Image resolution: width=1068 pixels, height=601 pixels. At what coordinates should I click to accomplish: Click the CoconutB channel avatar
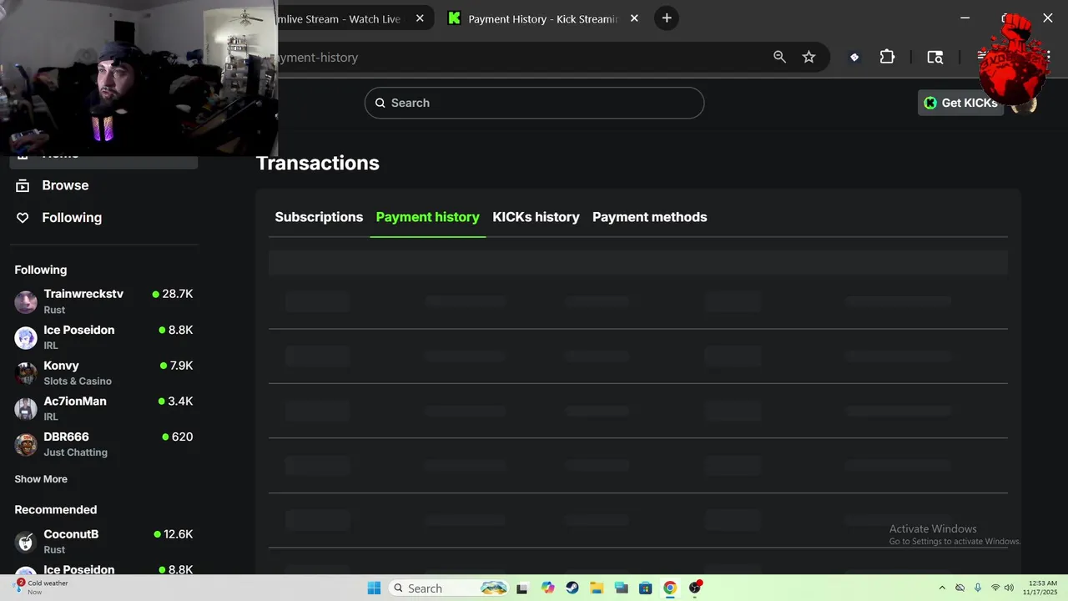(x=26, y=543)
